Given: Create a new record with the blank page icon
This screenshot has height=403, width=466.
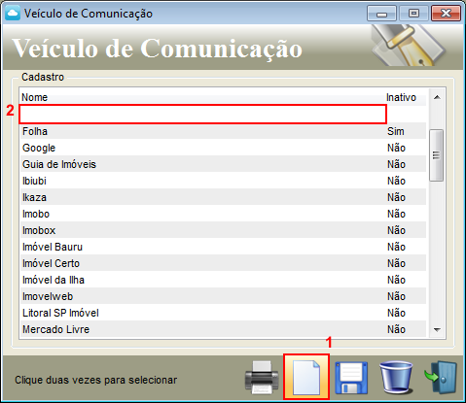Looking at the screenshot, I should (x=306, y=378).
